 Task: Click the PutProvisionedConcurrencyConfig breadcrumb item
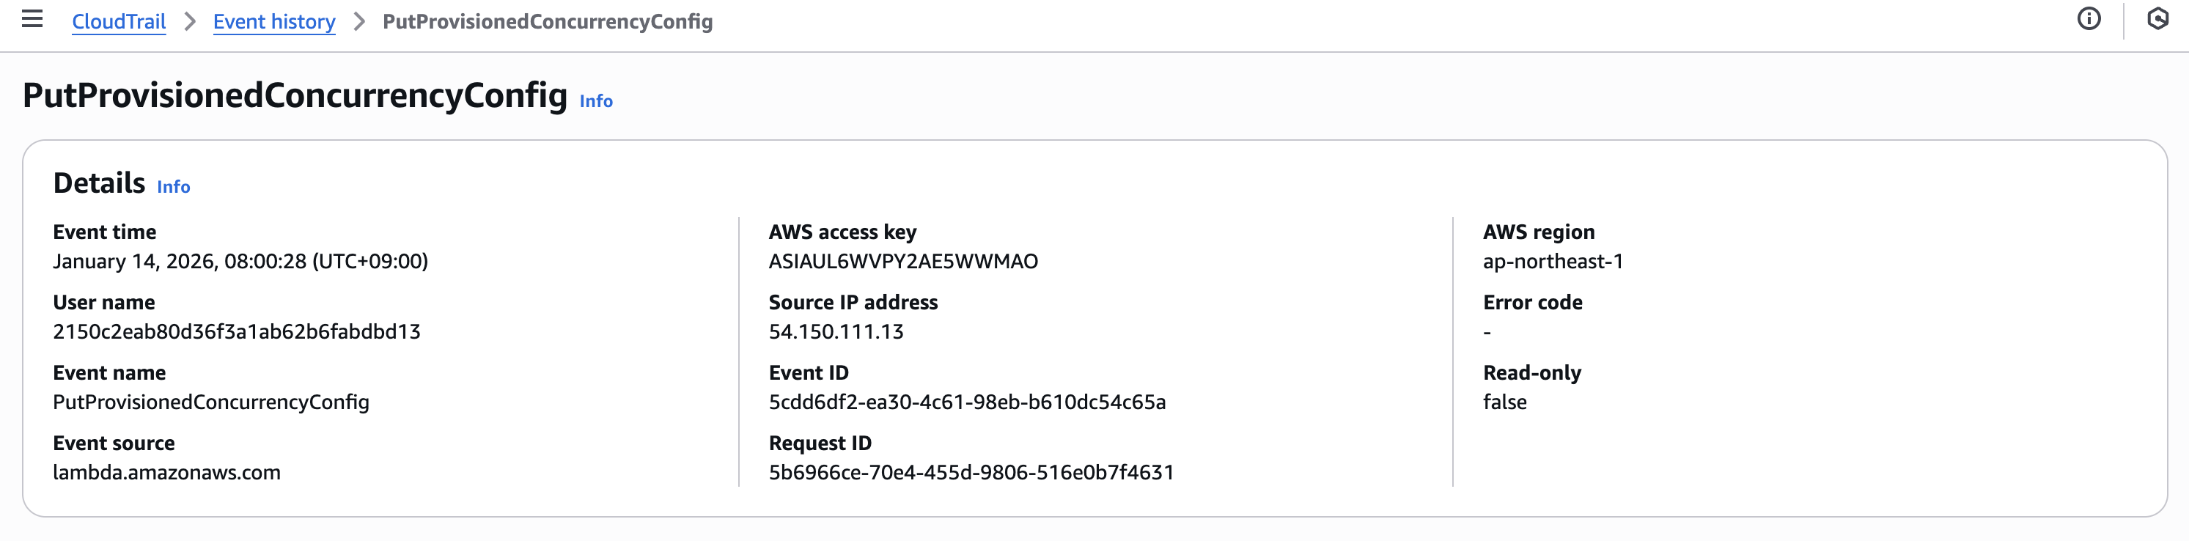coord(547,22)
